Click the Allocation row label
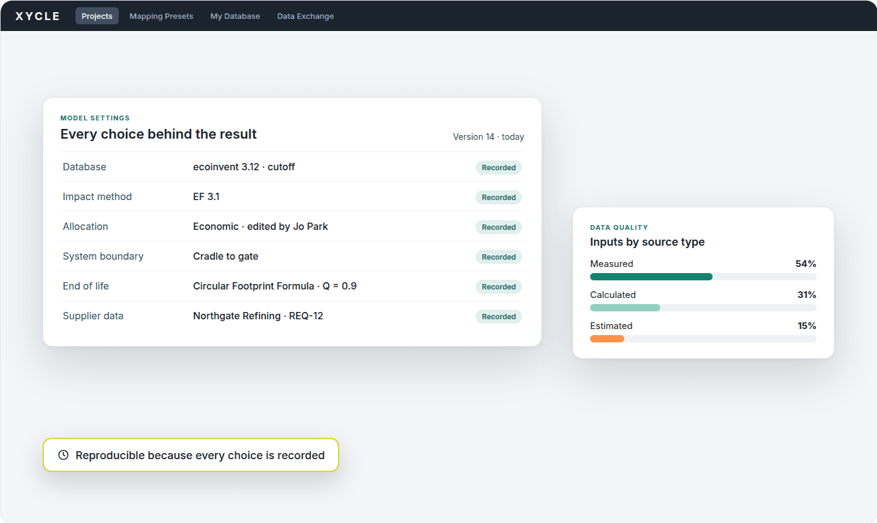This screenshot has width=877, height=523. point(85,226)
